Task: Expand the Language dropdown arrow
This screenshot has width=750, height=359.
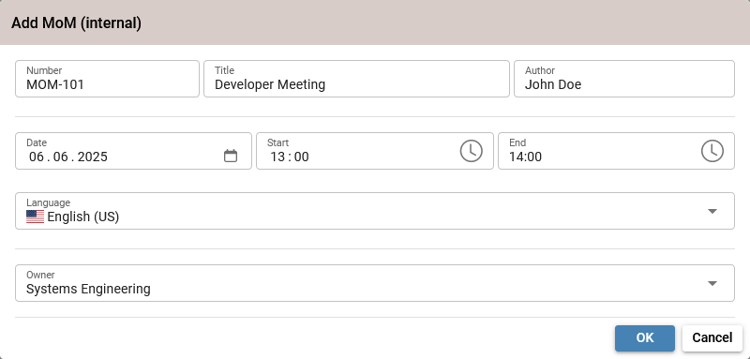Action: (712, 211)
